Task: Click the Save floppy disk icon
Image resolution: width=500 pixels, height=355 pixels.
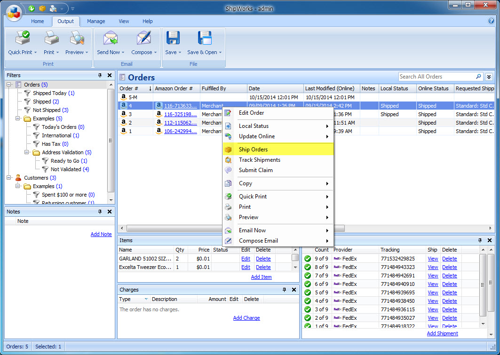Action: coord(173,38)
